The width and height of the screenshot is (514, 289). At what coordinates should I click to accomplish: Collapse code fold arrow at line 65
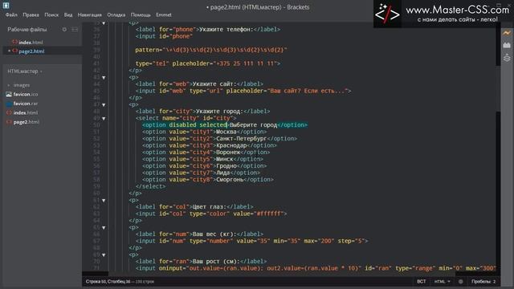click(x=104, y=227)
